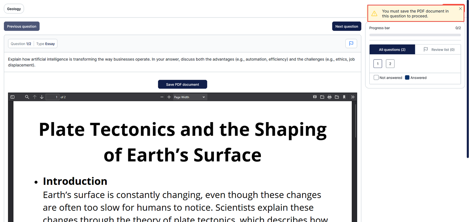Image resolution: width=469 pixels, height=222 pixels.
Task: Go to the next PDF page
Action: tap(42, 97)
